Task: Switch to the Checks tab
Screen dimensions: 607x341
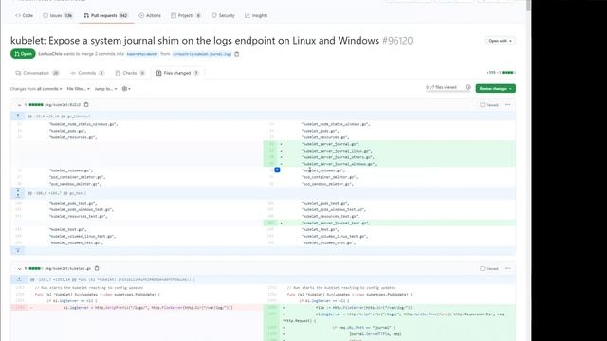Action: [130, 73]
